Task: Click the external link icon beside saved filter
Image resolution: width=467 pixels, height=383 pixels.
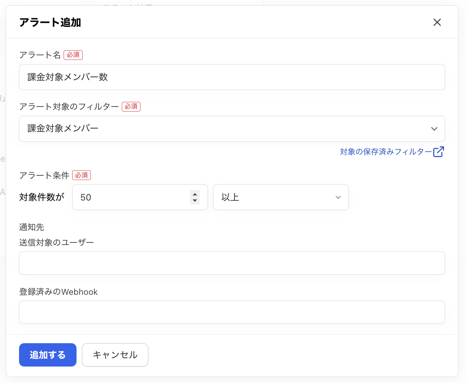Action: [x=438, y=152]
